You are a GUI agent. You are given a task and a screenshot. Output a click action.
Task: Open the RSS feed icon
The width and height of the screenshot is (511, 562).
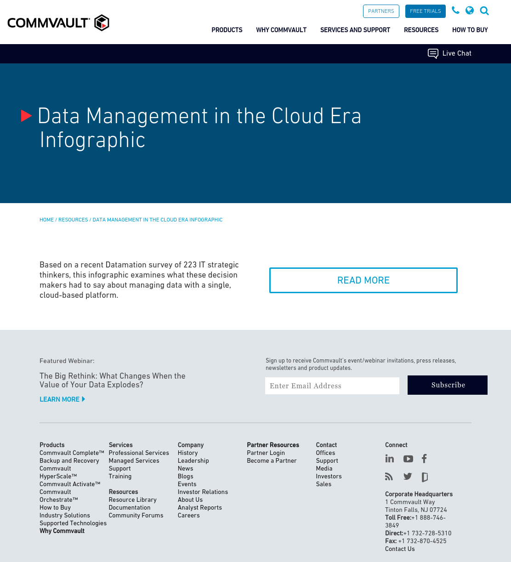389,477
